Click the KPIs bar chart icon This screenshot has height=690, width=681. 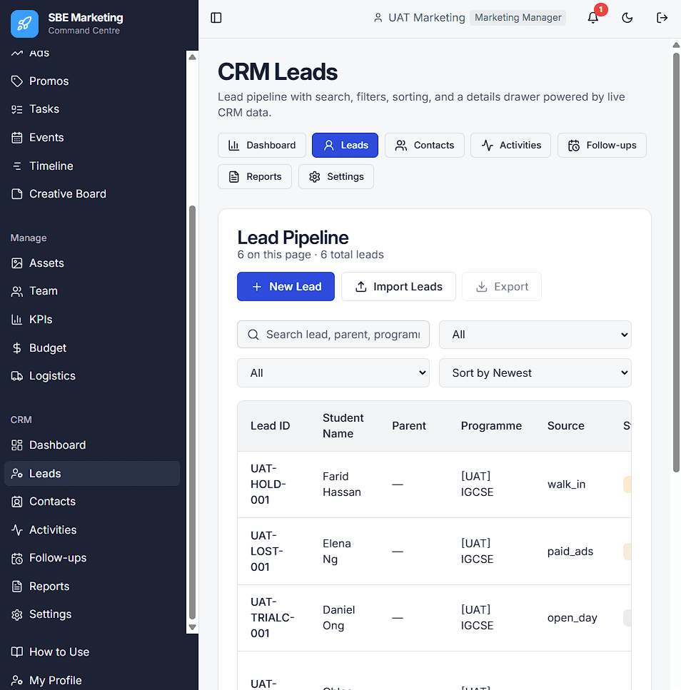coord(16,320)
